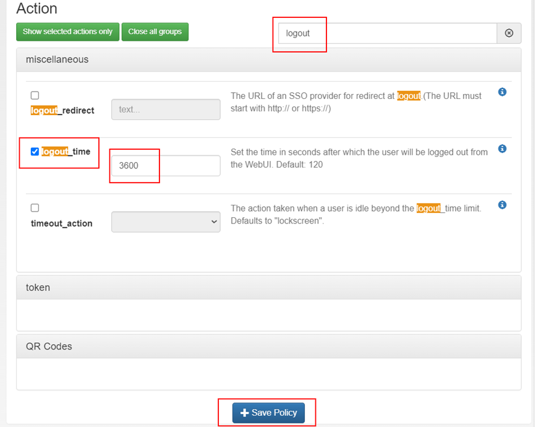Image resolution: width=541 pixels, height=427 pixels.
Task: Focus the action filter field containing logout
Action: [x=388, y=33]
